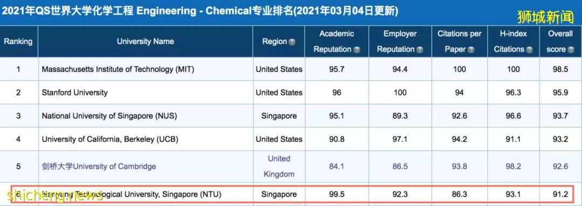Click Cambridge's 92.6 overall score link
582x206 pixels.
(560, 166)
